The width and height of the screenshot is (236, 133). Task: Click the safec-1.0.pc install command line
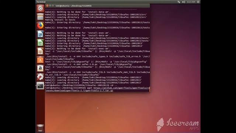coord(89,64)
